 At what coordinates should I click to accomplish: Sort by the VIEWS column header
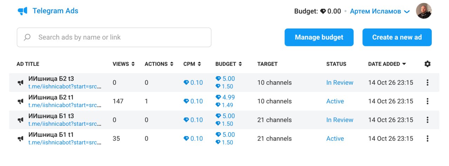click(x=123, y=64)
